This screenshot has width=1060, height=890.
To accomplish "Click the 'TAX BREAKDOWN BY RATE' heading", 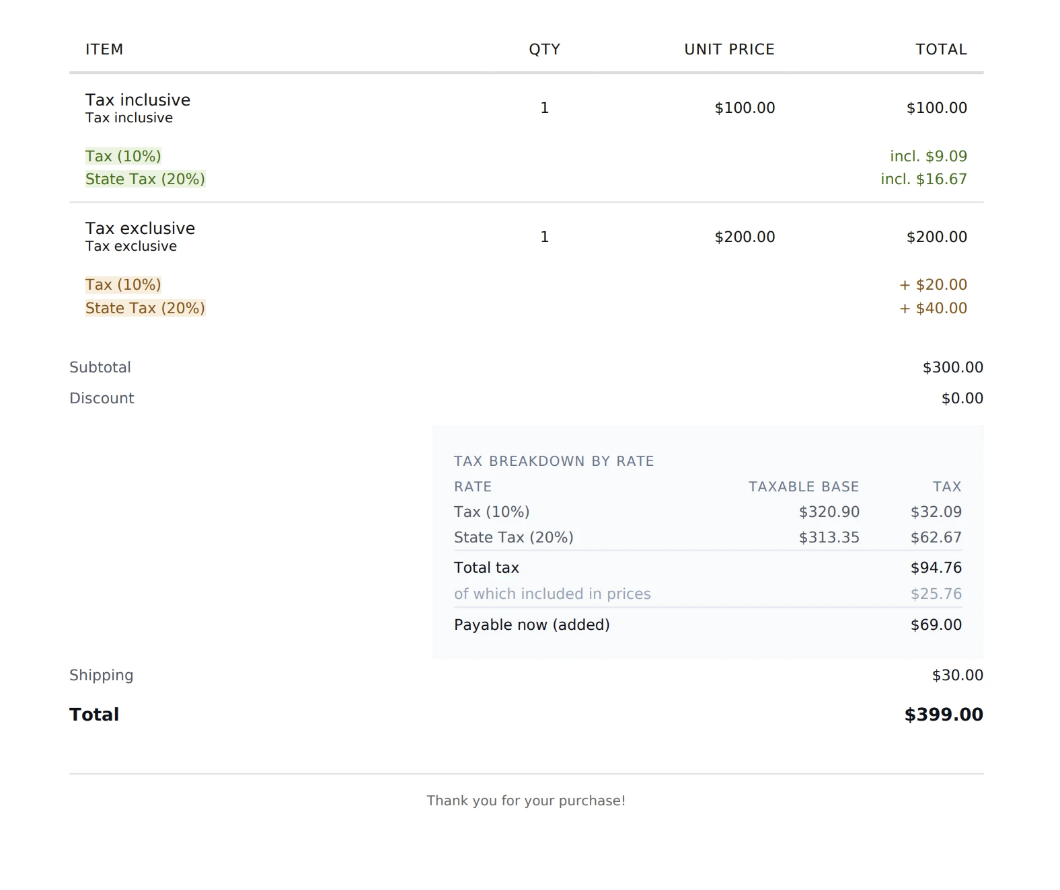I will [x=554, y=461].
